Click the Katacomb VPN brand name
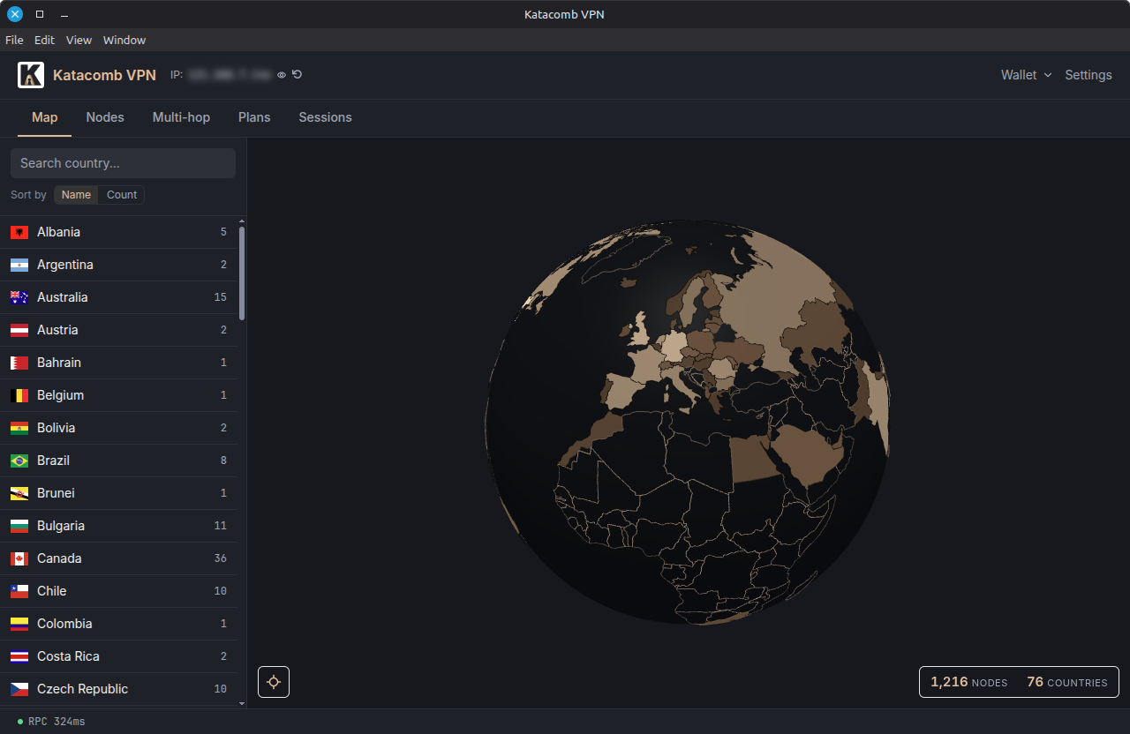The height and width of the screenshot is (734, 1130). [104, 75]
